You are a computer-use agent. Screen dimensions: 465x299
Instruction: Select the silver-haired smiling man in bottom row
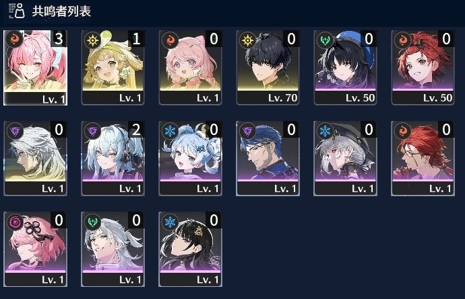113,249
